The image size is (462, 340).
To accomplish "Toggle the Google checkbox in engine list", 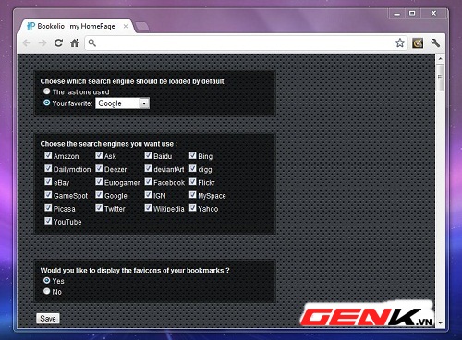I will pos(99,195).
